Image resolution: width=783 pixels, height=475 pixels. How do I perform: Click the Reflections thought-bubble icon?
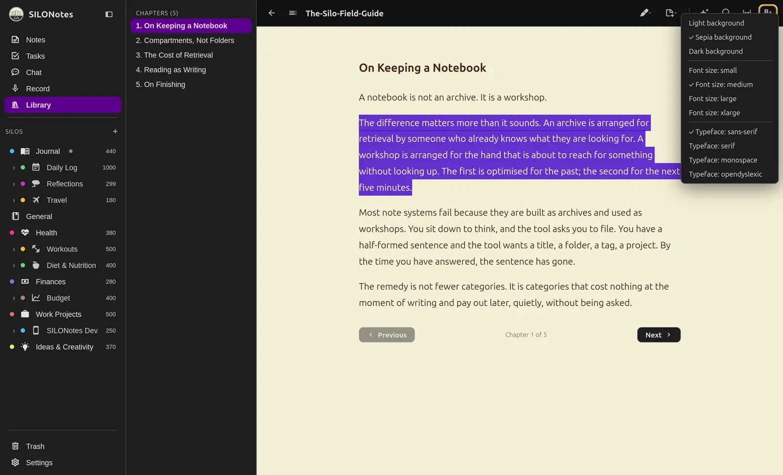coord(36,184)
